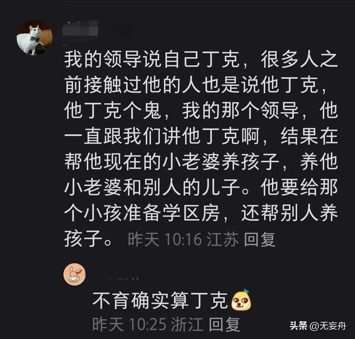The image size is (355, 339).
Task: Open the blurred username beside rabbit avatar
Action: click(123, 277)
